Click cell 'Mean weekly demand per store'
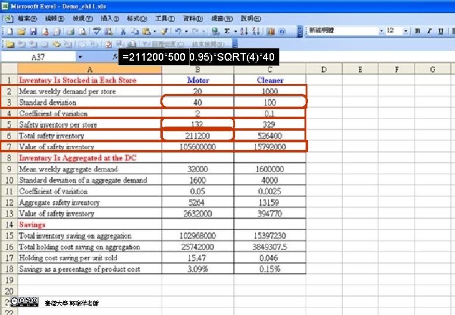The width and height of the screenshot is (455, 315). point(90,92)
